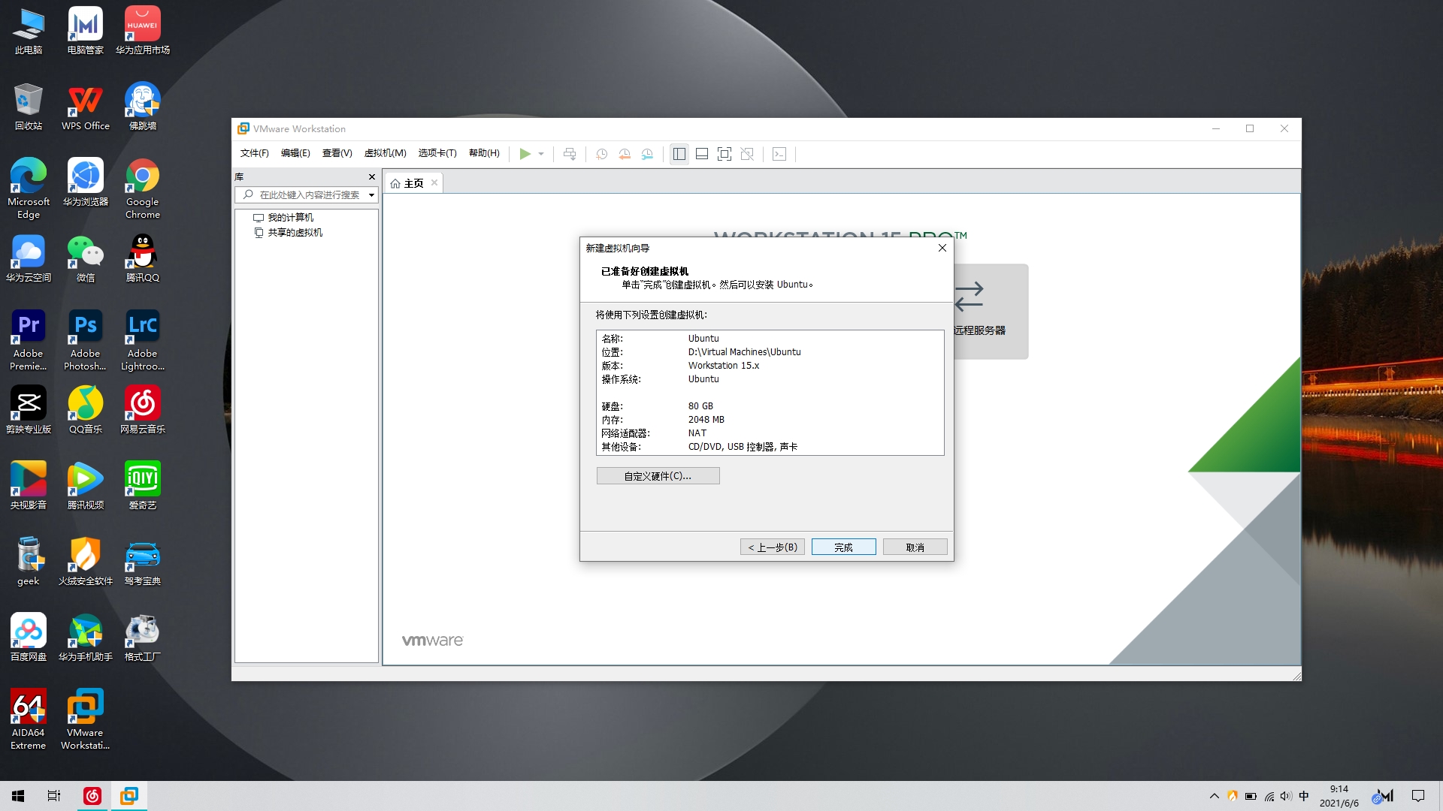This screenshot has width=1443, height=811.
Task: Click the Google Chrome desktop icon
Action: [x=143, y=188]
